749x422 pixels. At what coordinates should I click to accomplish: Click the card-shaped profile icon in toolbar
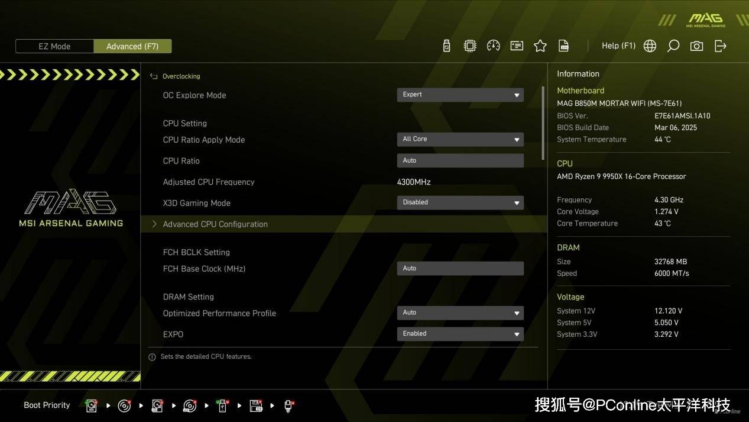517,46
